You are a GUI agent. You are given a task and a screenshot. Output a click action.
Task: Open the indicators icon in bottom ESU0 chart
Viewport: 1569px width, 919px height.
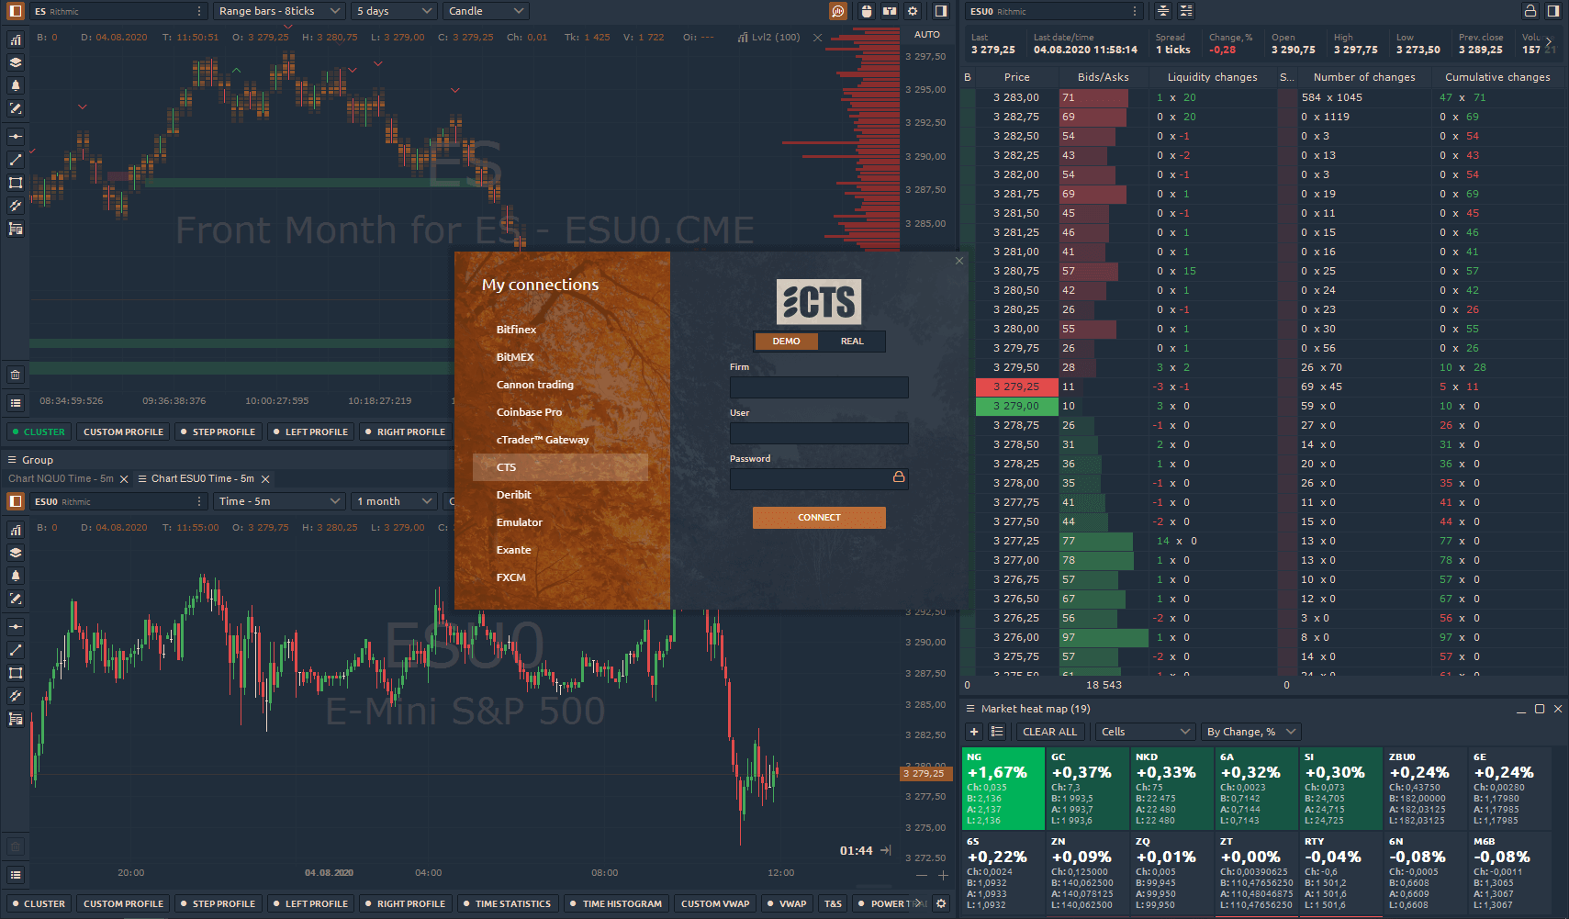[x=16, y=530]
